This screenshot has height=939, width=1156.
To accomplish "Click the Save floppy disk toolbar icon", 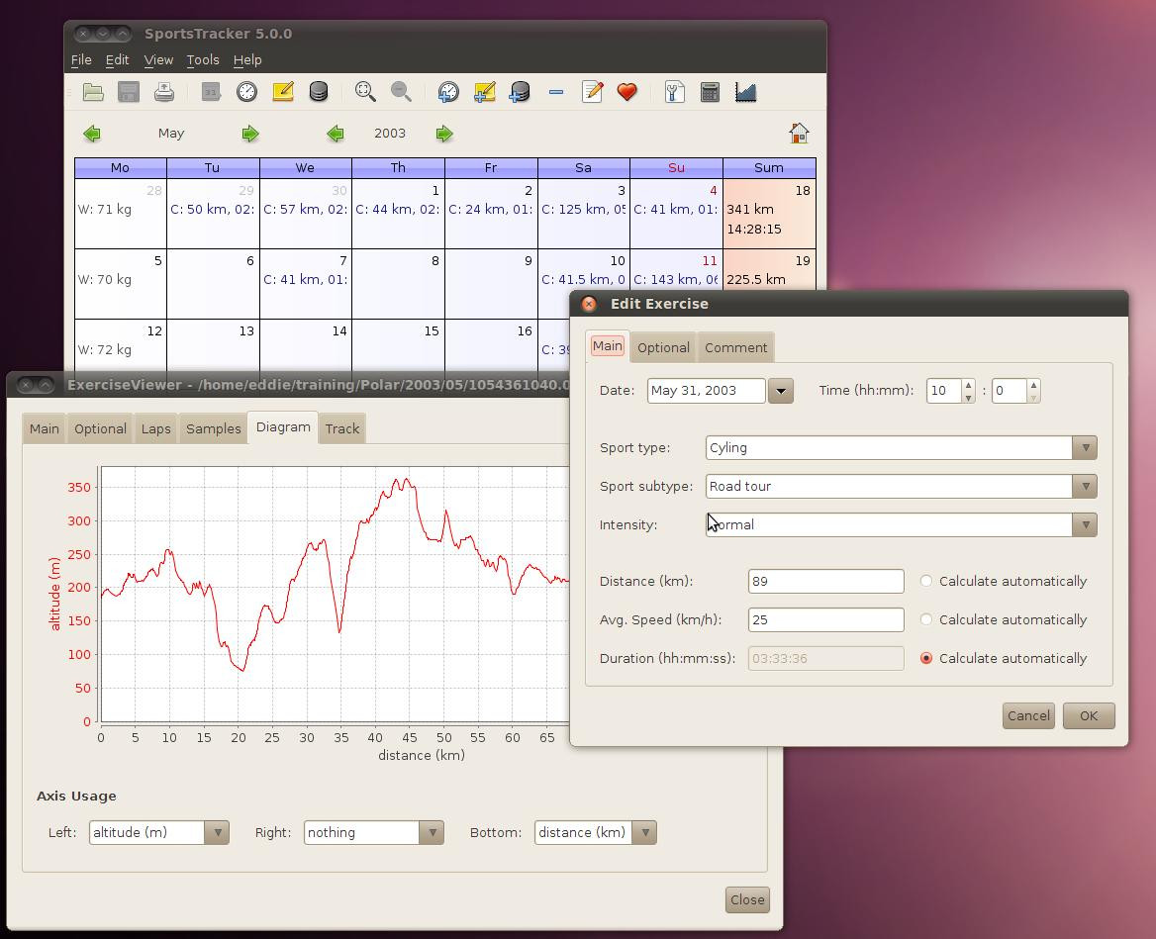I will click(x=129, y=92).
